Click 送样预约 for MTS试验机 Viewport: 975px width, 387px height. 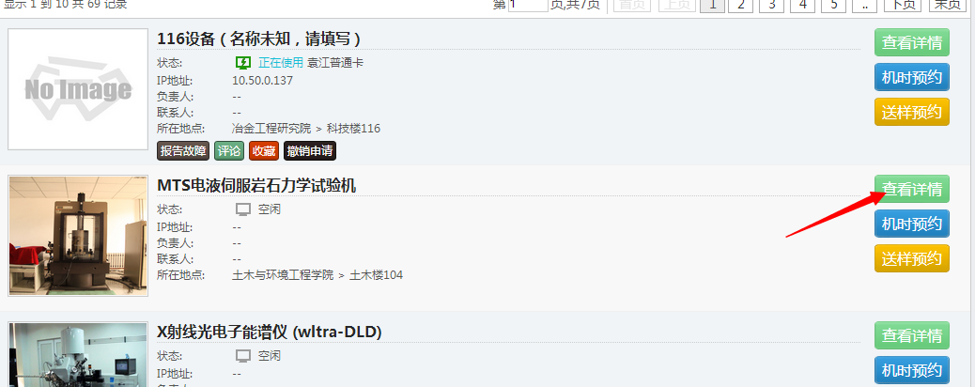[x=911, y=258]
